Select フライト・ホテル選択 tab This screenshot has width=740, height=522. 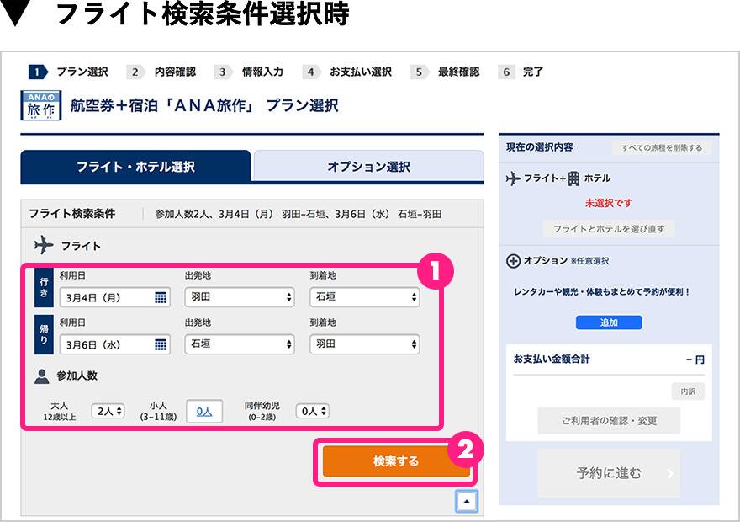tap(135, 167)
